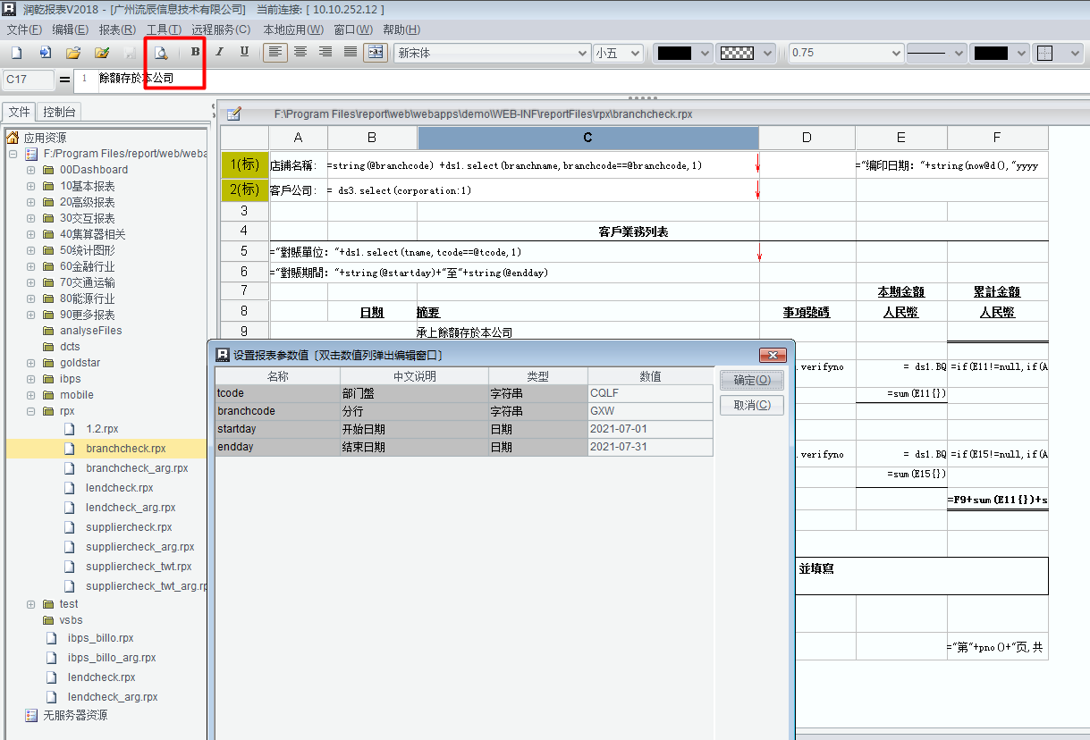This screenshot has width=1090, height=740.
Task: Open the font name dropdown
Action: pos(582,53)
